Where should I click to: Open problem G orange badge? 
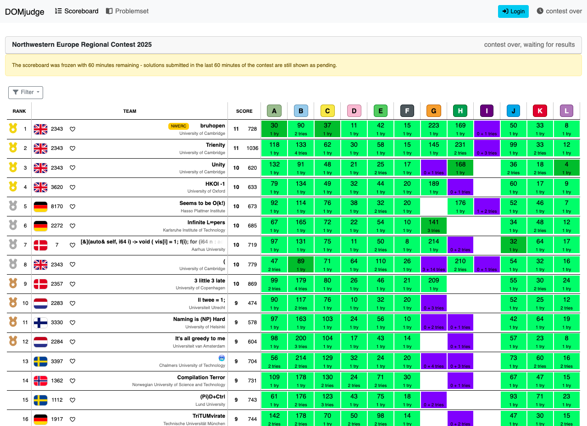[434, 111]
